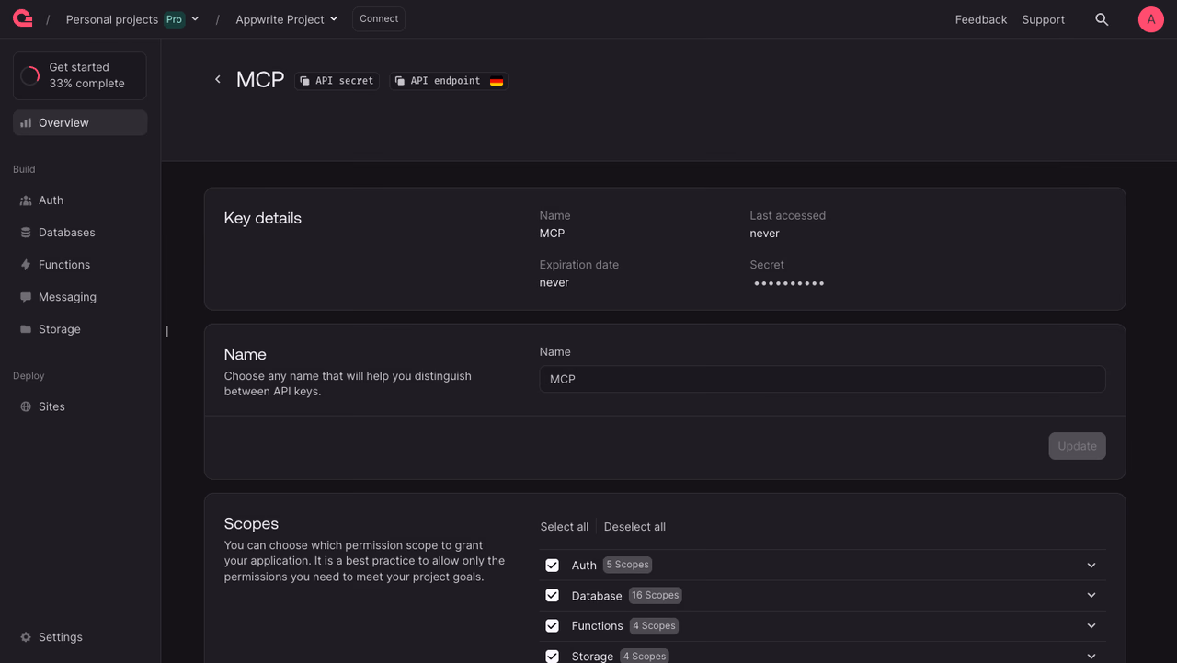Click the Update button
1177x663 pixels.
click(x=1077, y=446)
